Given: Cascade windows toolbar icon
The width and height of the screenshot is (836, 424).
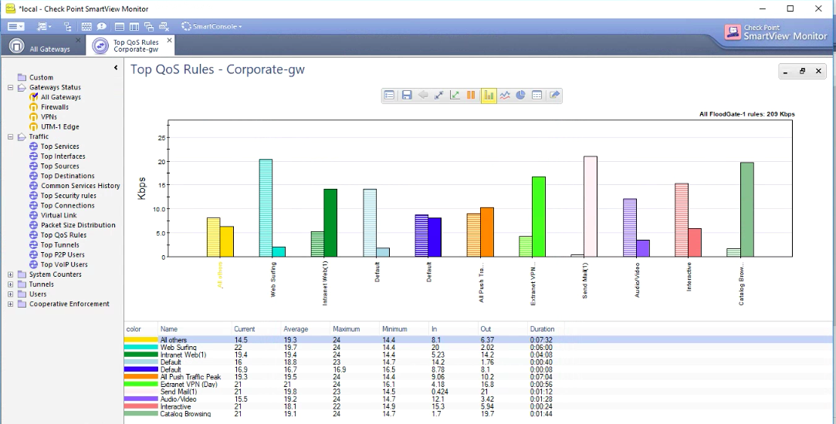Looking at the screenshot, I should pyautogui.click(x=149, y=26).
